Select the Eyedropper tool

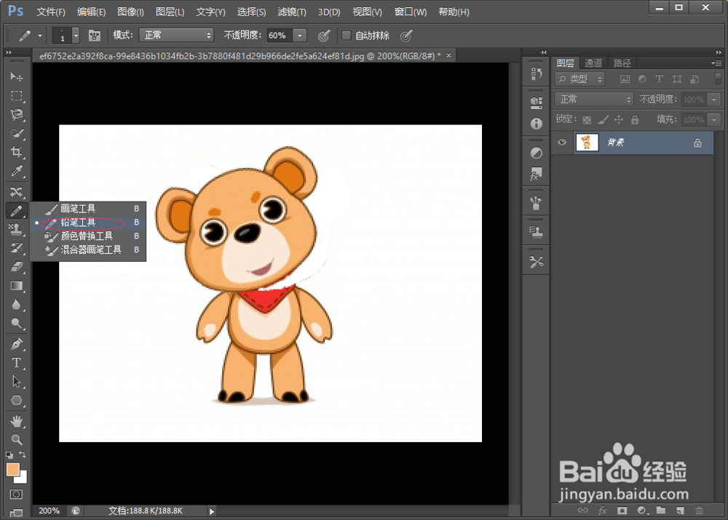click(17, 171)
